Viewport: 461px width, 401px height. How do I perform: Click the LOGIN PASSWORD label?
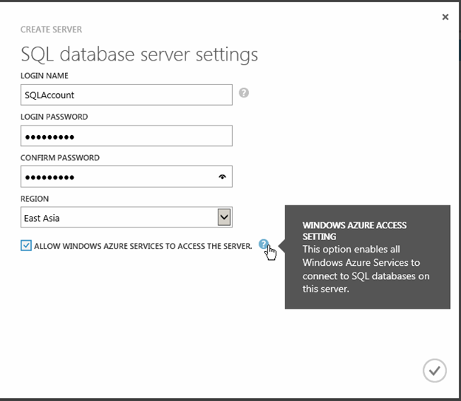click(54, 117)
